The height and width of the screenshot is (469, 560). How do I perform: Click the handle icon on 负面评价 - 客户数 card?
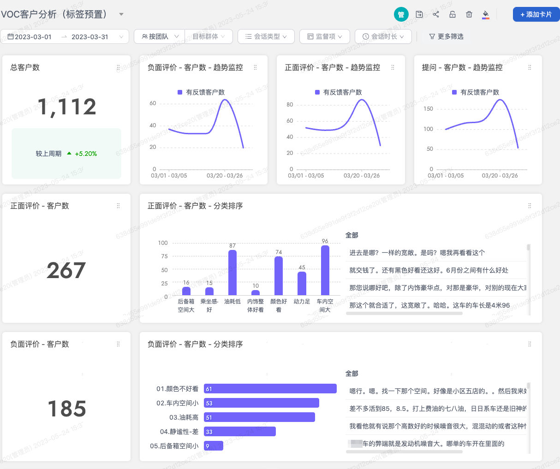click(118, 344)
